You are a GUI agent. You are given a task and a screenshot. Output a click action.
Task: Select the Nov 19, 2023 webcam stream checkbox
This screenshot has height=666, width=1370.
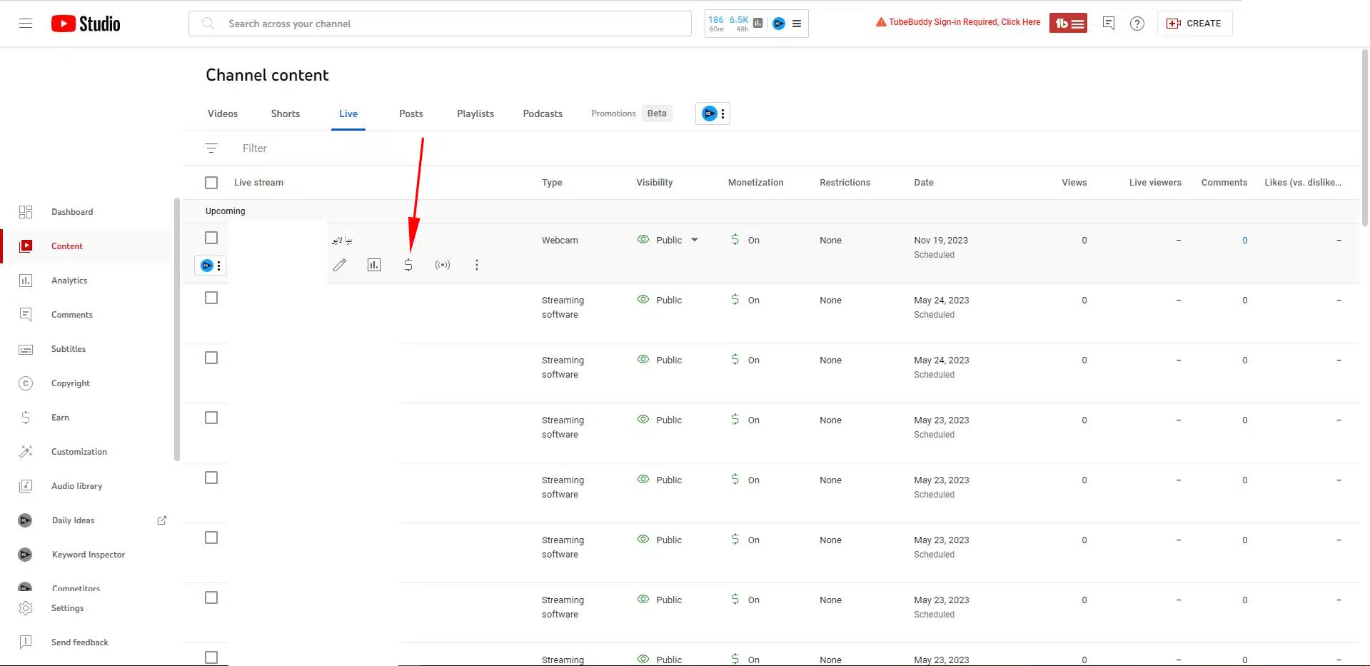211,238
